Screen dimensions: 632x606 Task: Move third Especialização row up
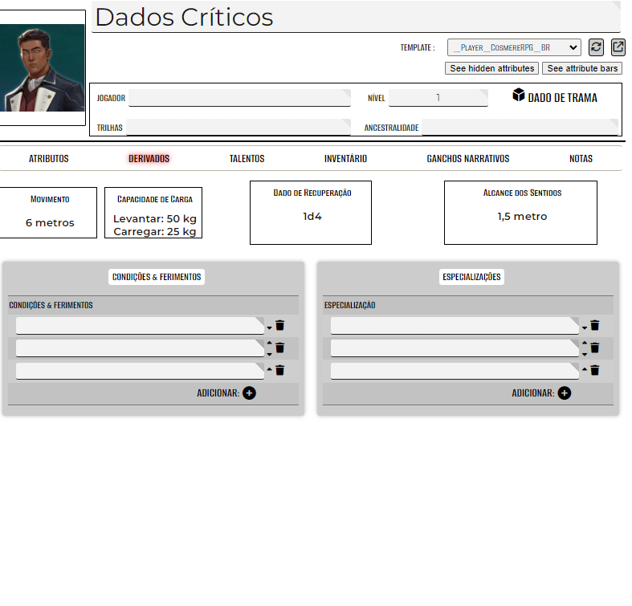[585, 368]
